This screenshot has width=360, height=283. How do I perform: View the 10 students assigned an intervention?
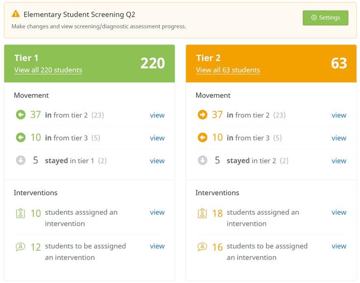[157, 212]
